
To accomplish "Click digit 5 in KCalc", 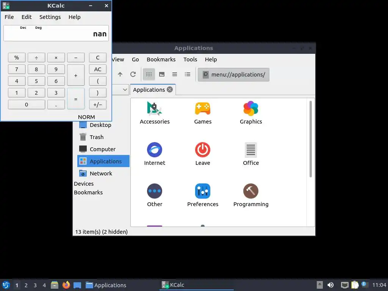I will (x=36, y=81).
